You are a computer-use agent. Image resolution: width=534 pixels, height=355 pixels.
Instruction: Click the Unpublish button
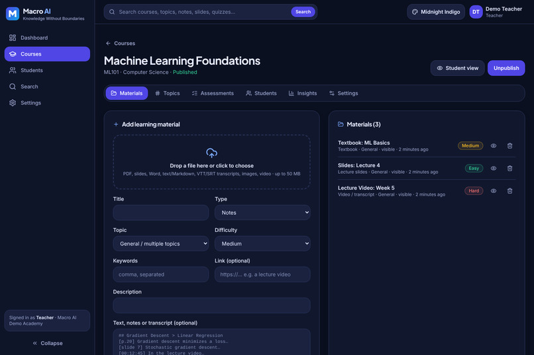(506, 68)
